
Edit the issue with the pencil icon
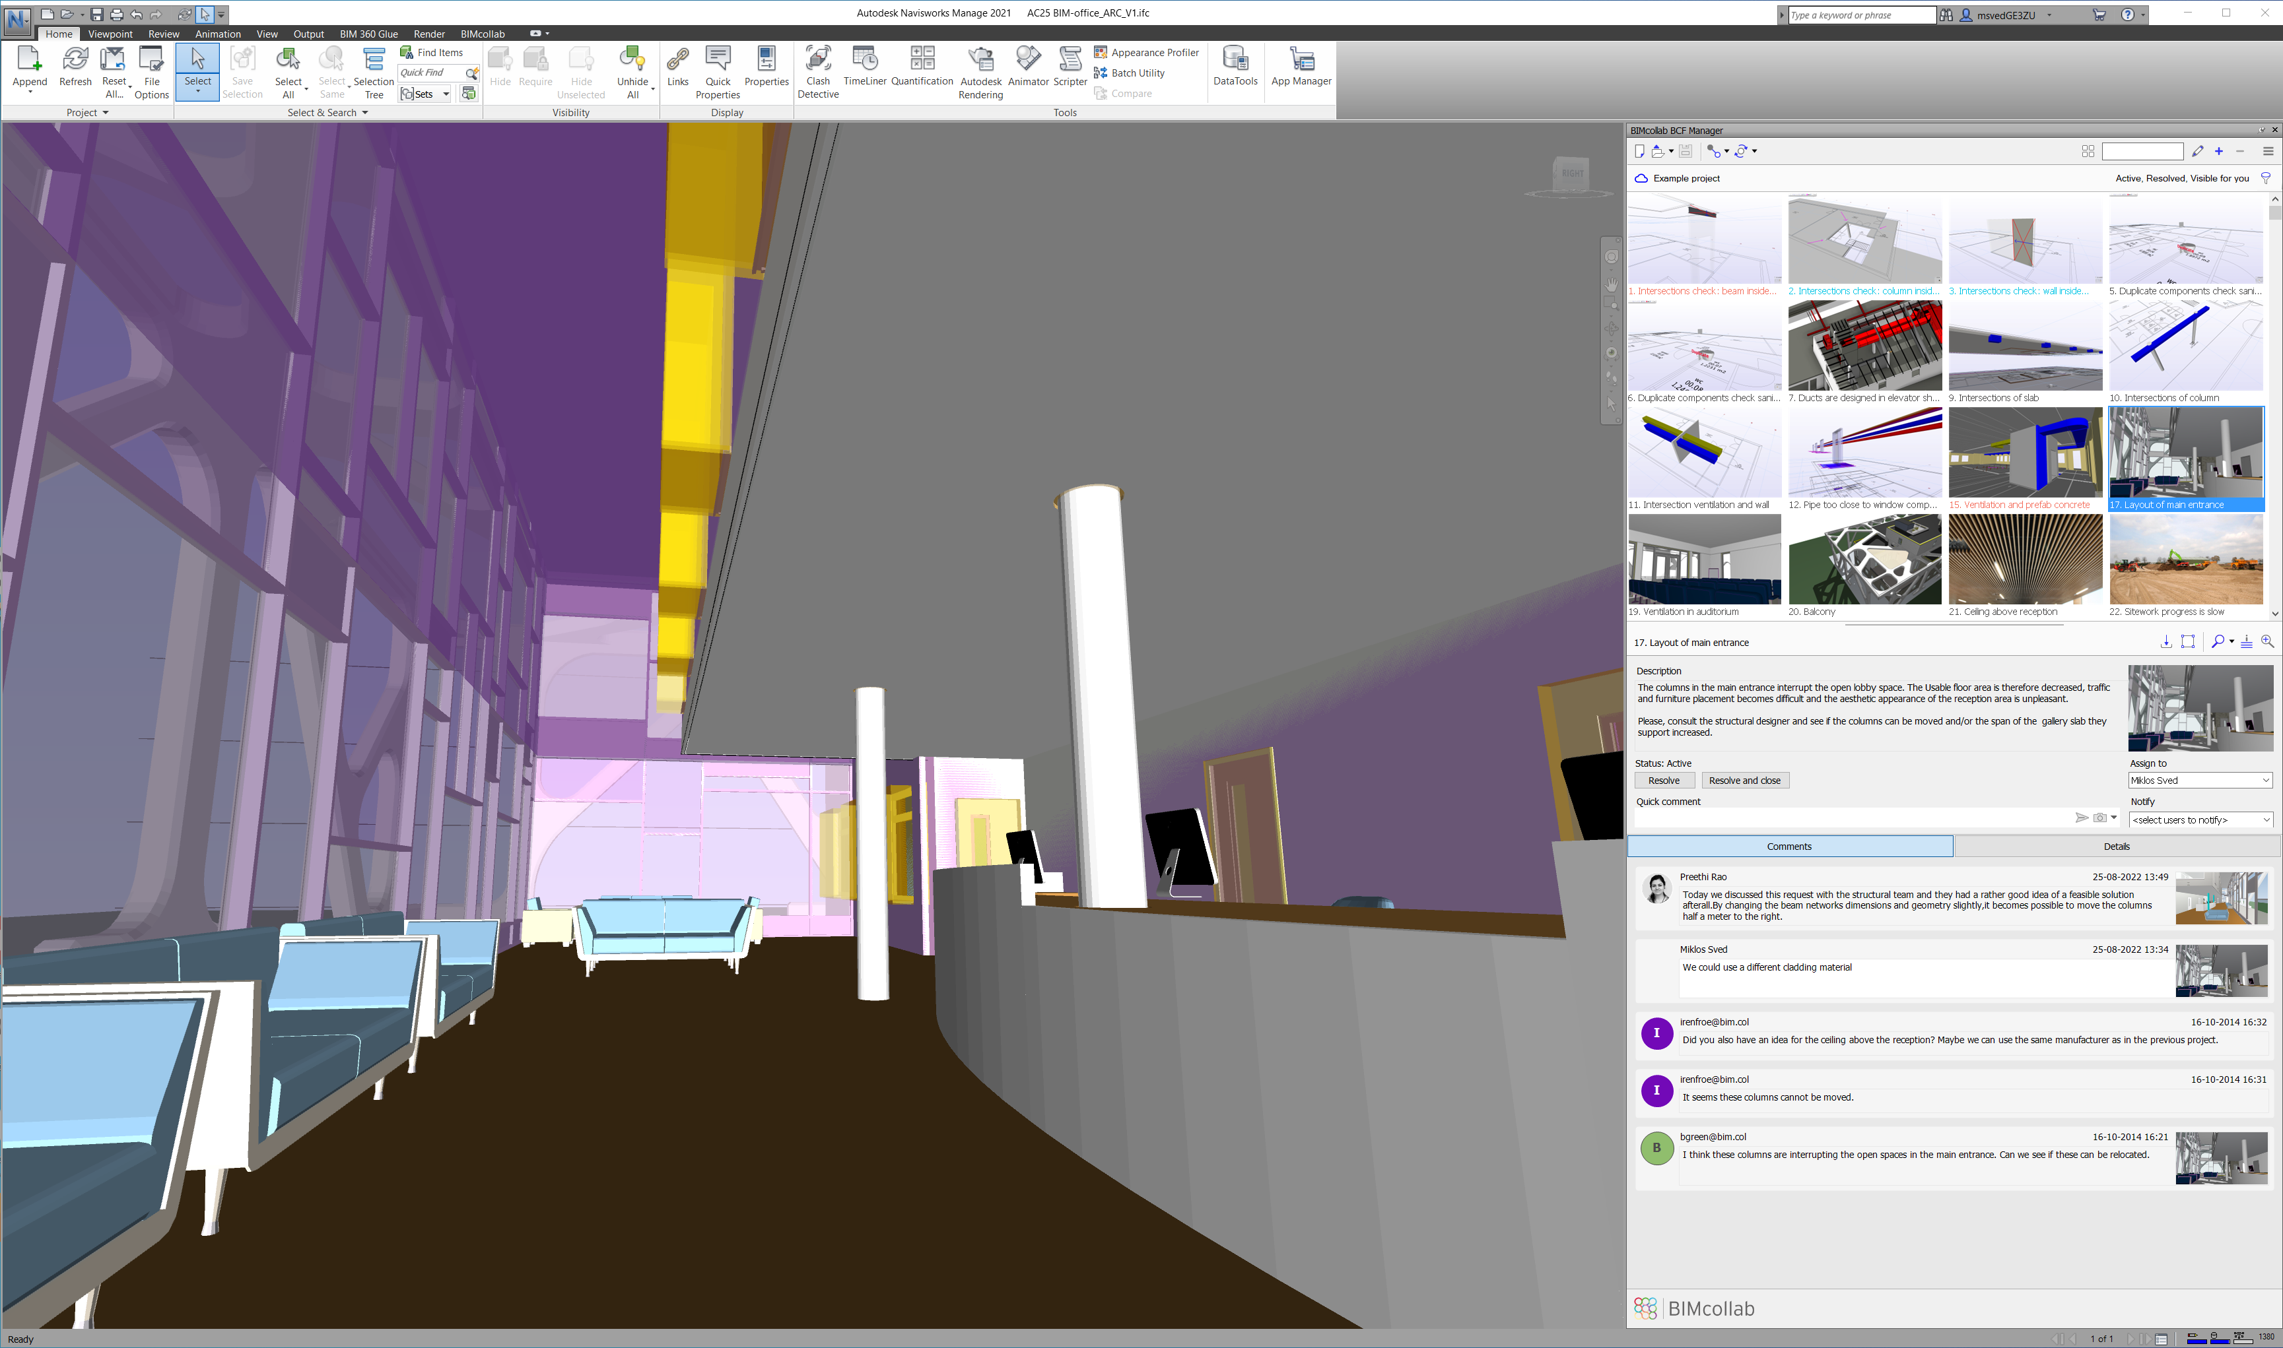coord(2198,152)
